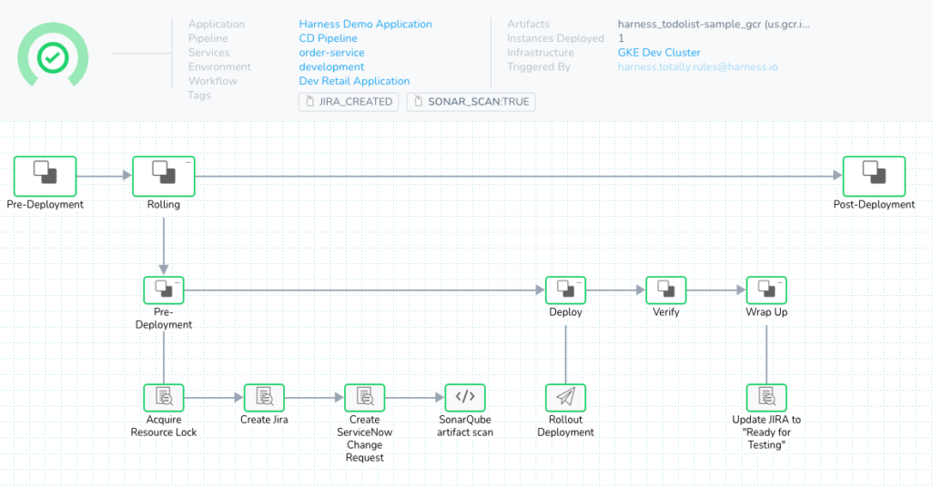Collapse the Wrap Up node via minus
The height and width of the screenshot is (488, 932).
pyautogui.click(x=780, y=282)
